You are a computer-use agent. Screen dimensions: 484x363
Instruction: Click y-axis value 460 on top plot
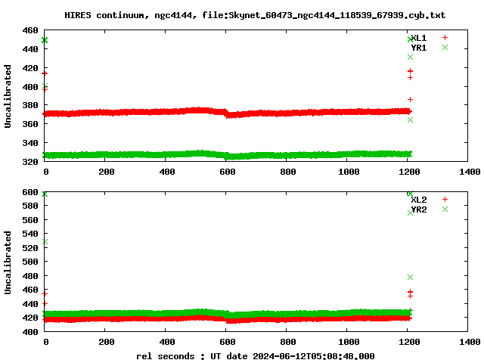(x=30, y=30)
